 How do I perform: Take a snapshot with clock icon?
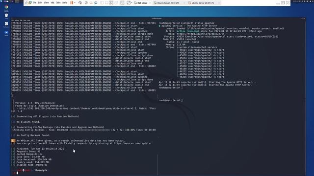click(x=86, y=3)
